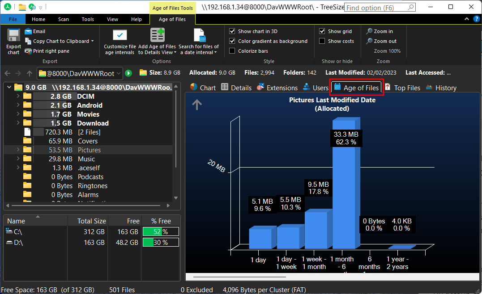
Task: Click the up arrow in chart
Action: click(197, 105)
